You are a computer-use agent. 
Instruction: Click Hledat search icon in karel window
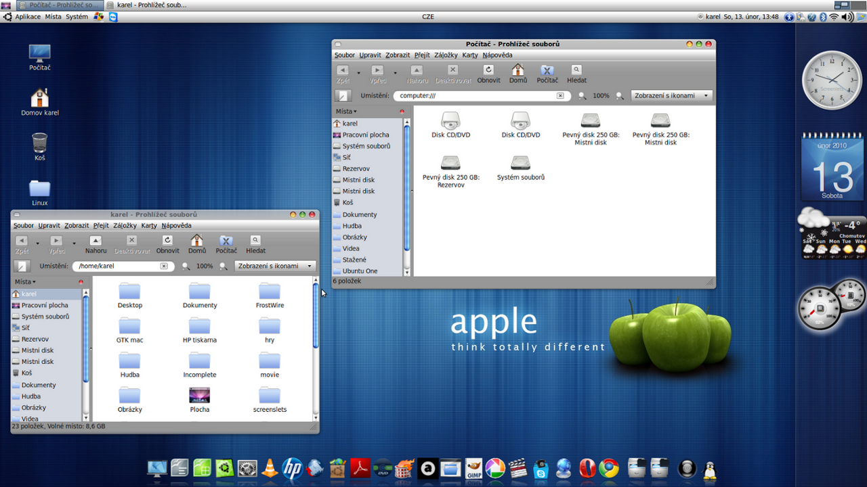point(255,240)
